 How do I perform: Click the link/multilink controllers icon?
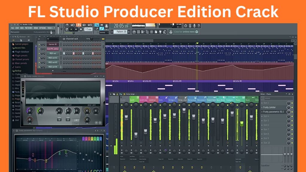tap(102, 29)
